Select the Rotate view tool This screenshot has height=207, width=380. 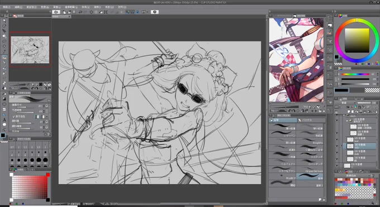coord(4,26)
